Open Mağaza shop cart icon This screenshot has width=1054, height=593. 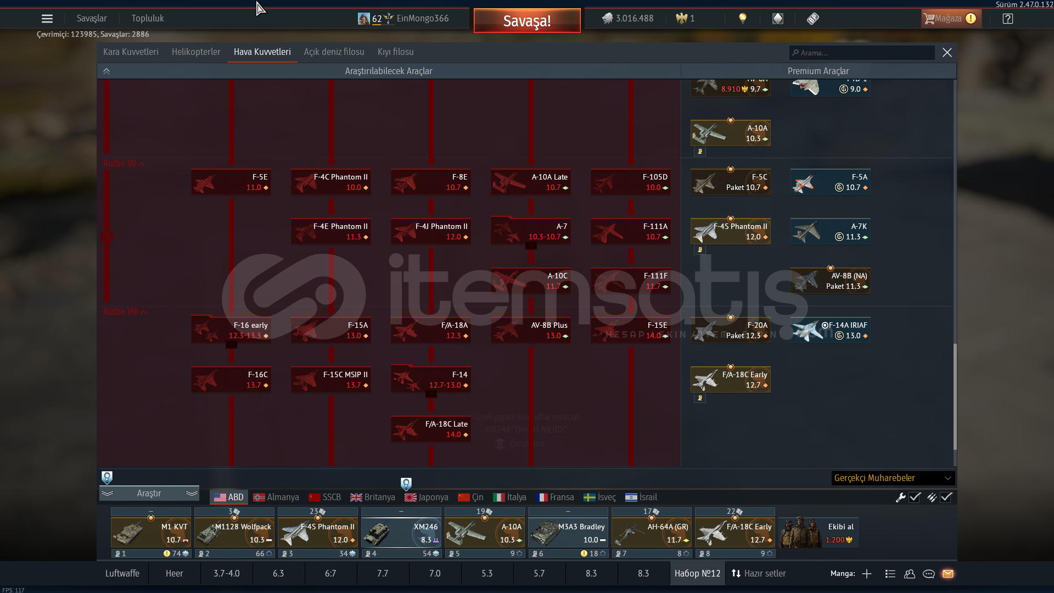929,19
